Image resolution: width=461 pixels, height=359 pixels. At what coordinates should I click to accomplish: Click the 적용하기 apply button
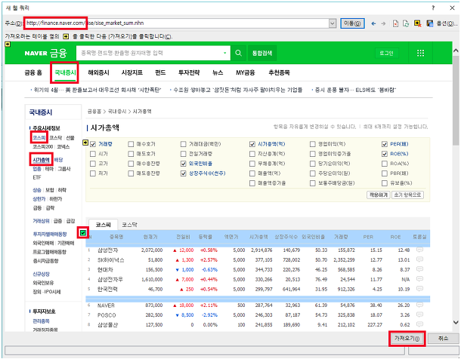[378, 195]
